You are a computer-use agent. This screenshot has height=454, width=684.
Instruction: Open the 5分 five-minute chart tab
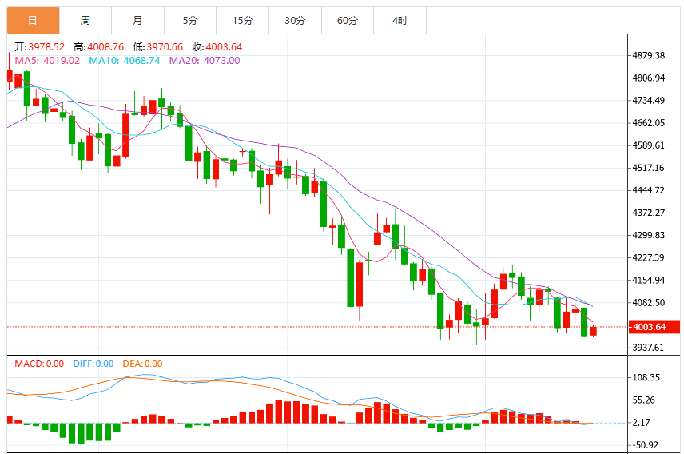coord(190,21)
